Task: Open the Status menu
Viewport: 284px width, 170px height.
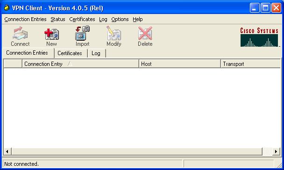Action: tap(58, 19)
